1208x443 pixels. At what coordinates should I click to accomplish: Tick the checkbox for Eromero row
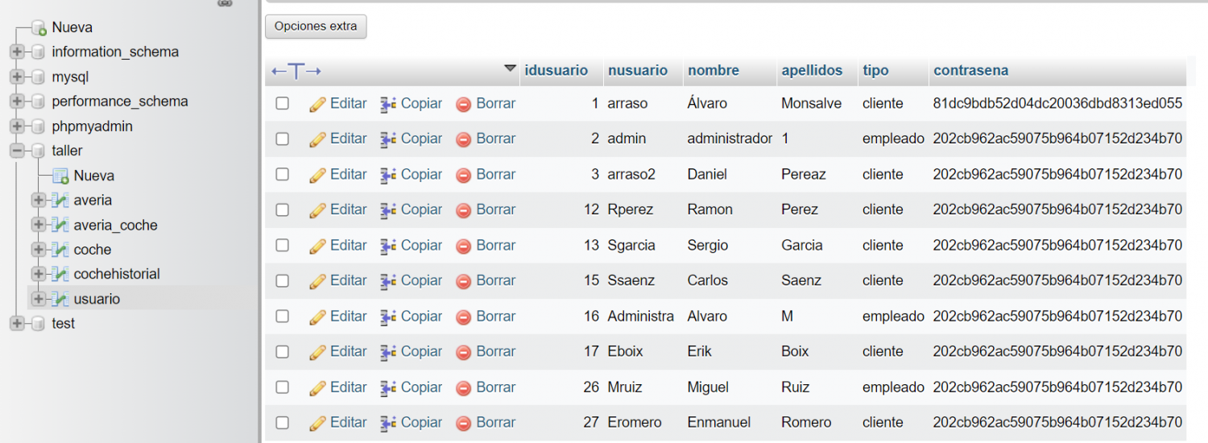click(282, 423)
